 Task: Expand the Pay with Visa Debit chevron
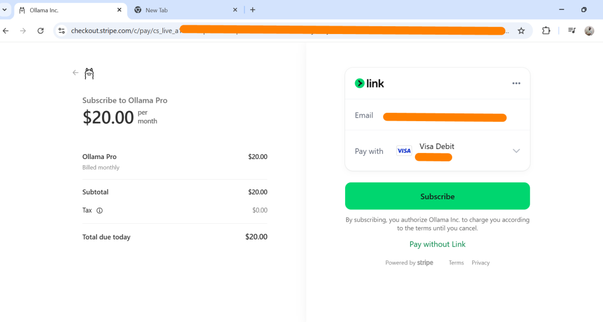(516, 151)
